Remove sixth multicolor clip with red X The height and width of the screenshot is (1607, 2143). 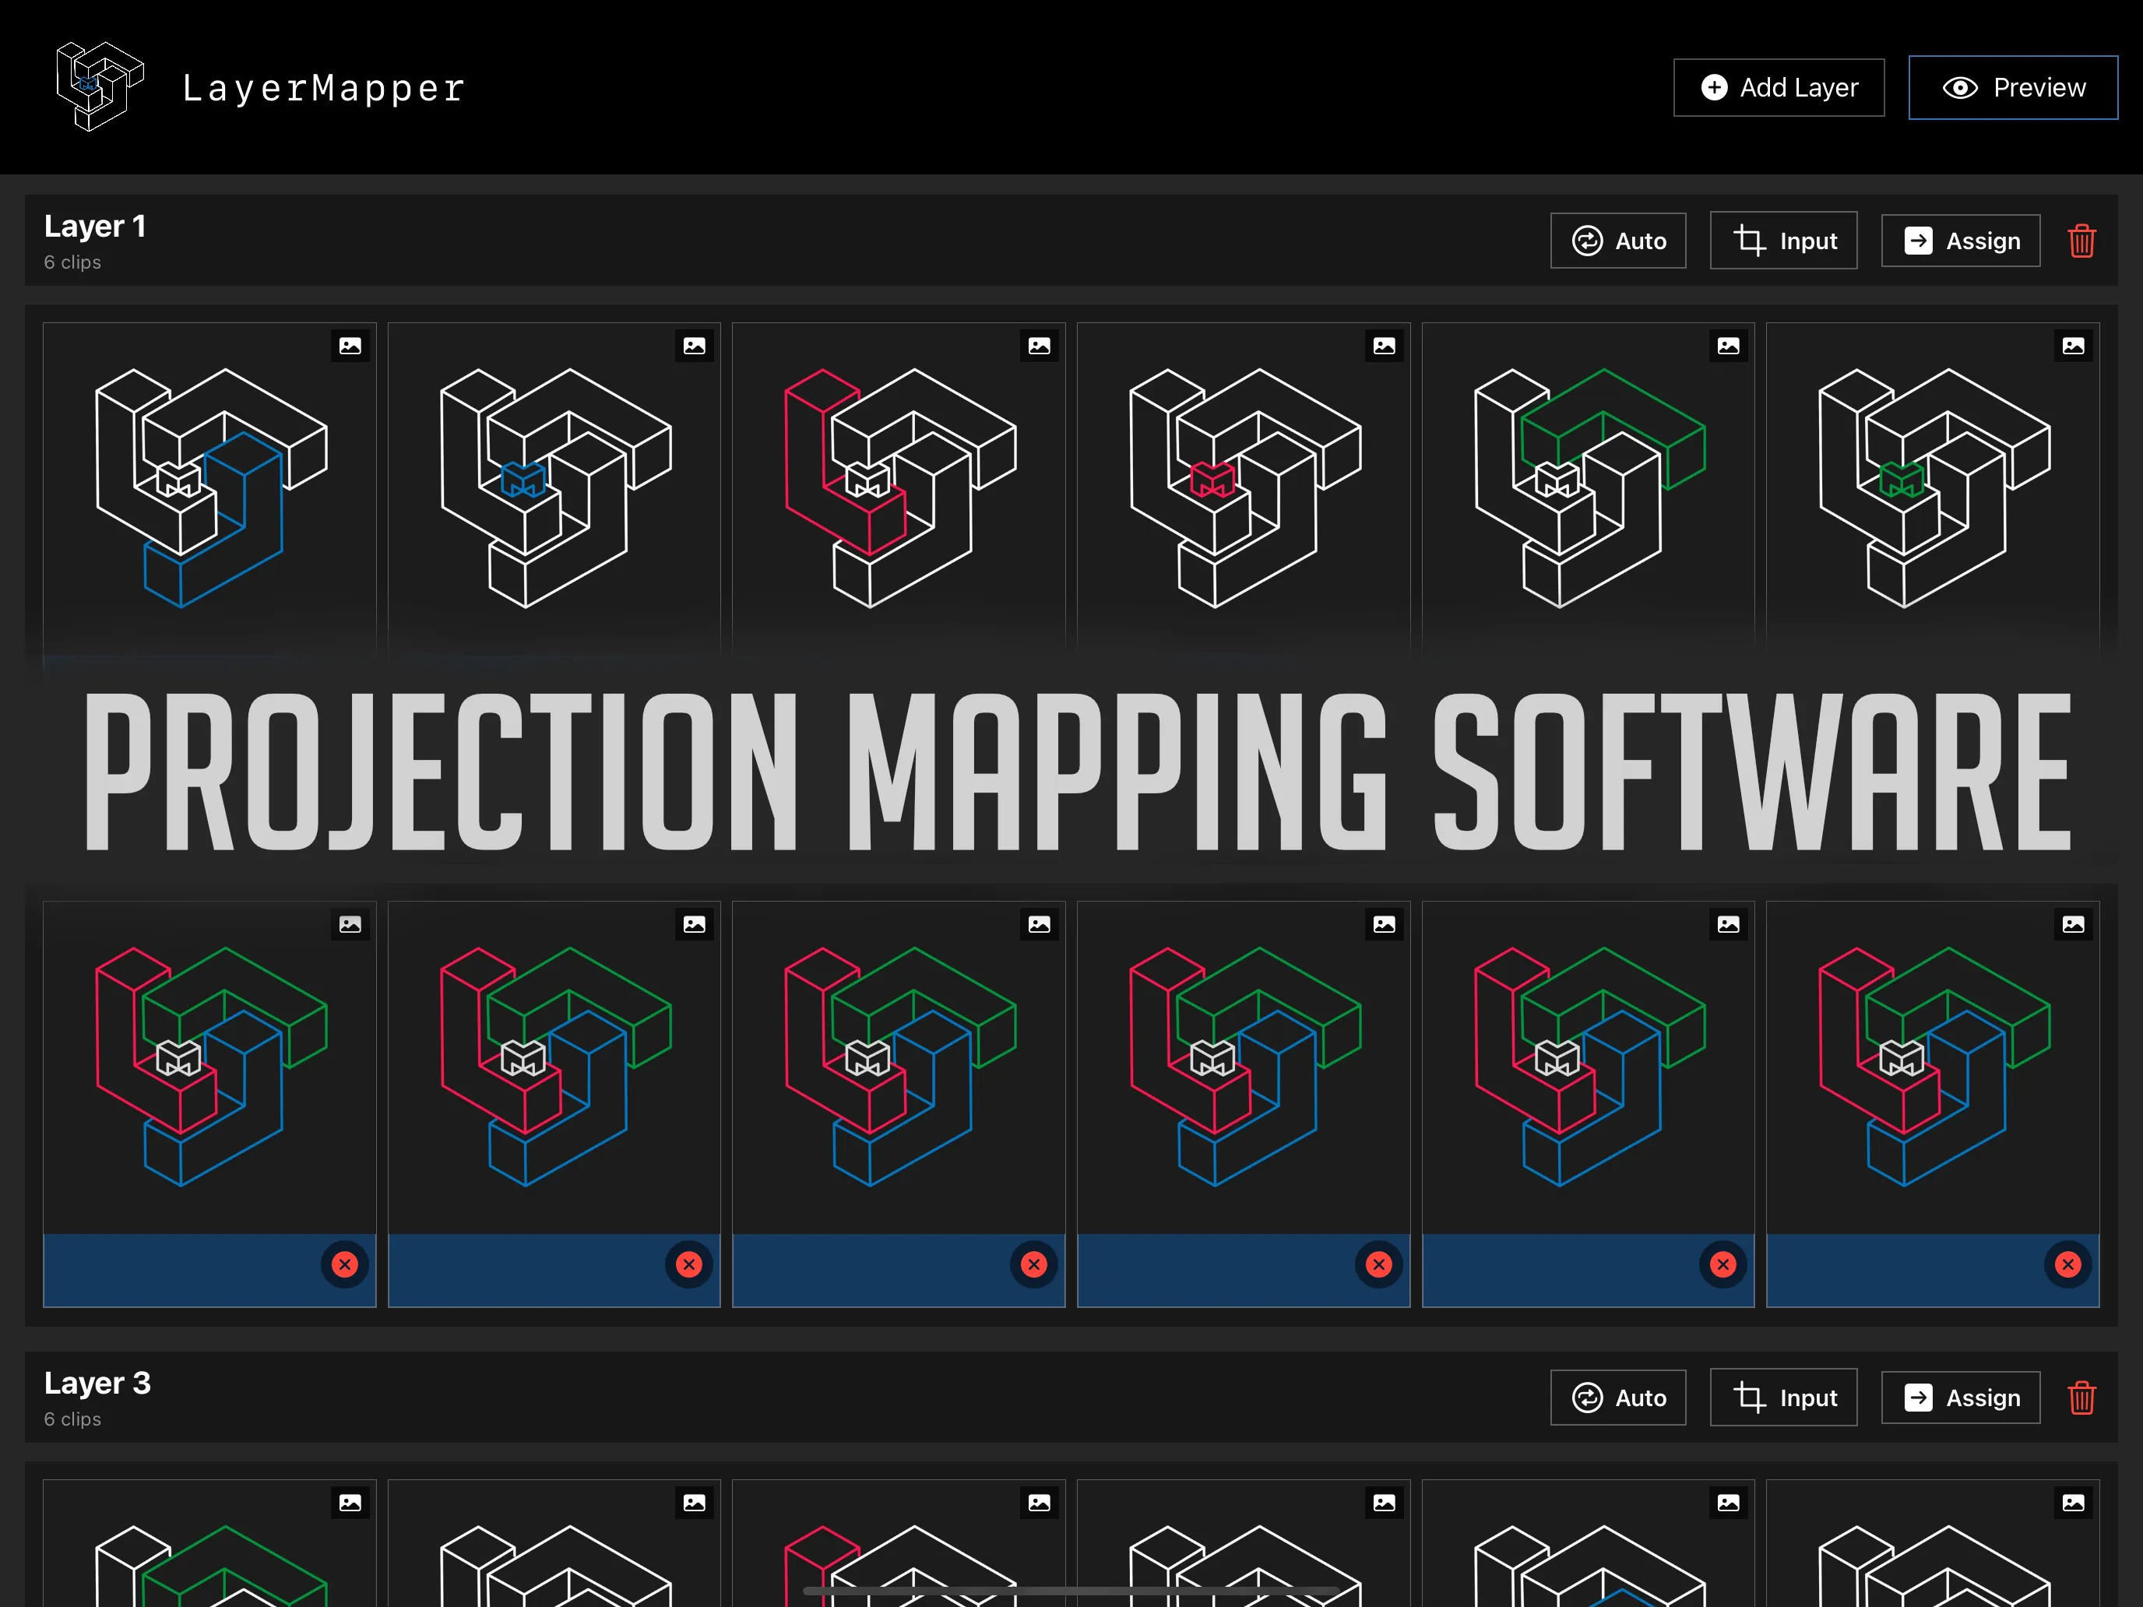click(2067, 1264)
